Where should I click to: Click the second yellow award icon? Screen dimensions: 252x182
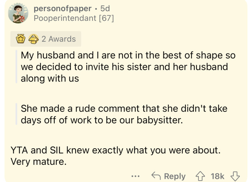[33, 39]
